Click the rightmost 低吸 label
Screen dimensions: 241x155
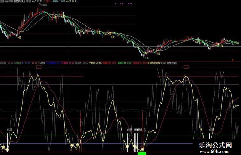point(212,130)
